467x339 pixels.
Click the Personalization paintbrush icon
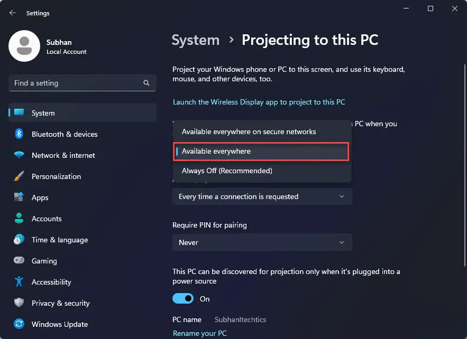(x=19, y=176)
